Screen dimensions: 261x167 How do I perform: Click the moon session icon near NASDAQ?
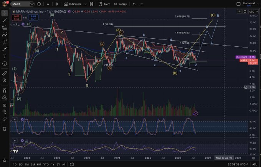click(69, 11)
